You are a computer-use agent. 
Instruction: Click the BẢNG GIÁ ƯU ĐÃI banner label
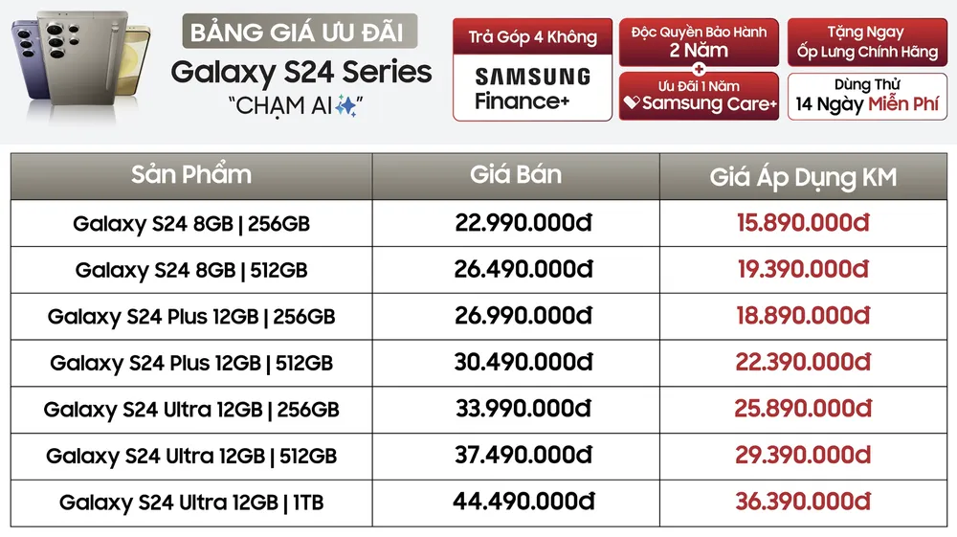click(x=297, y=33)
